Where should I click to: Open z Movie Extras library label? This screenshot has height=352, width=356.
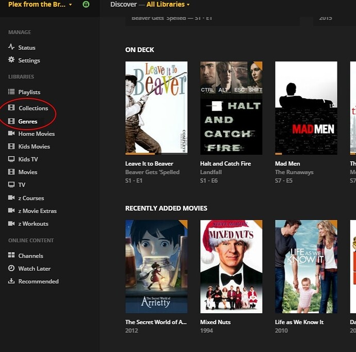[38, 211]
